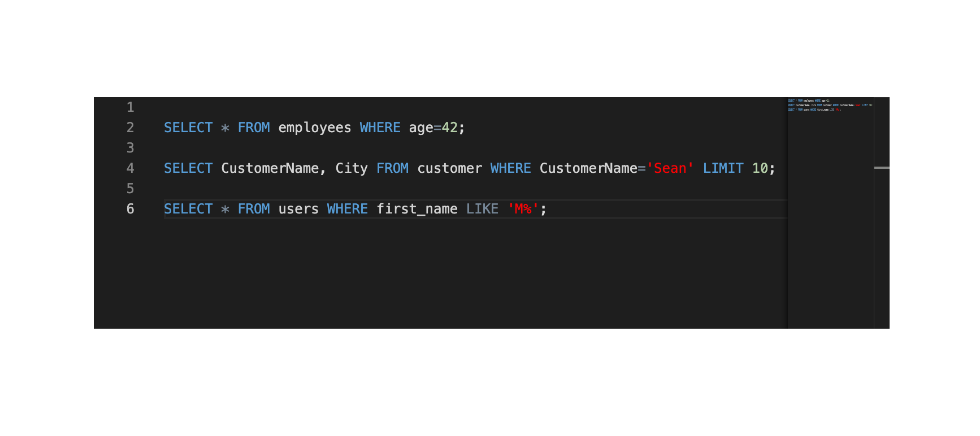Click line number 1 in gutter
The width and height of the screenshot is (980, 436).
[x=130, y=107]
